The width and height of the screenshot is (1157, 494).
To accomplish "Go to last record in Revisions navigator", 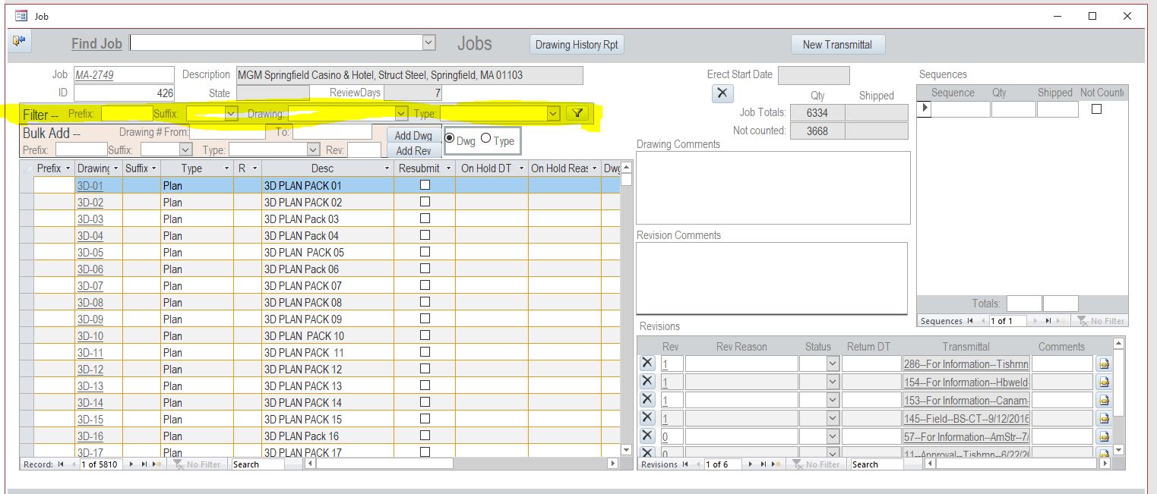I will pyautogui.click(x=762, y=464).
